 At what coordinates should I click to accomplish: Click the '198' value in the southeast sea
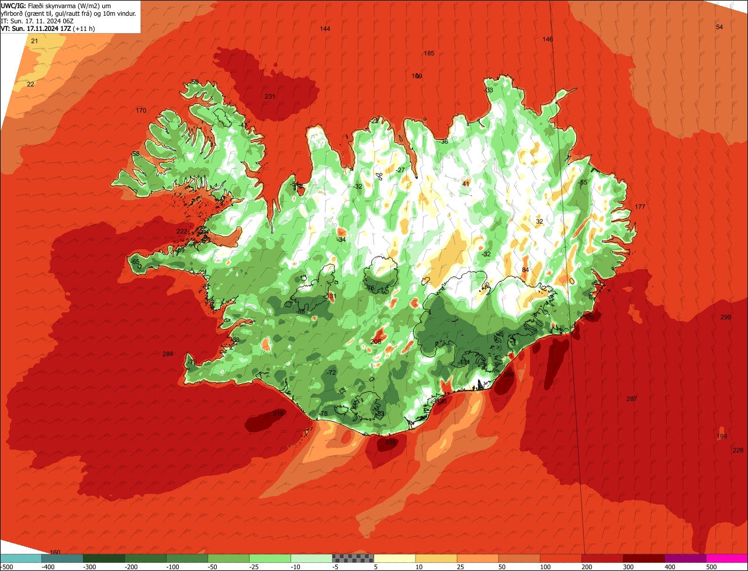click(x=722, y=436)
